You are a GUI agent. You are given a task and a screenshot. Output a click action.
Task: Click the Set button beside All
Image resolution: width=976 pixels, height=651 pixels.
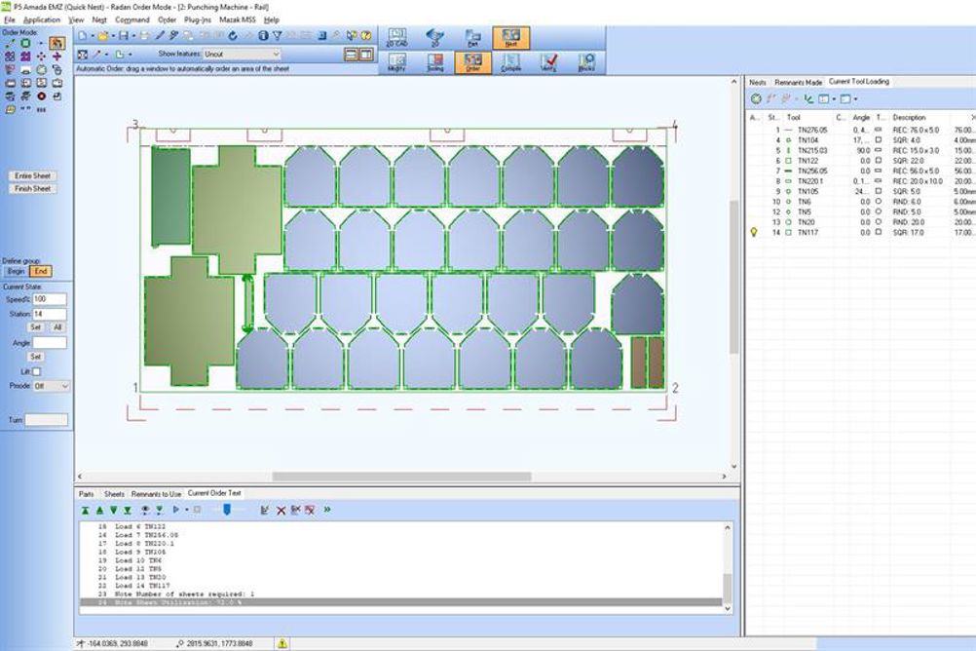35,327
